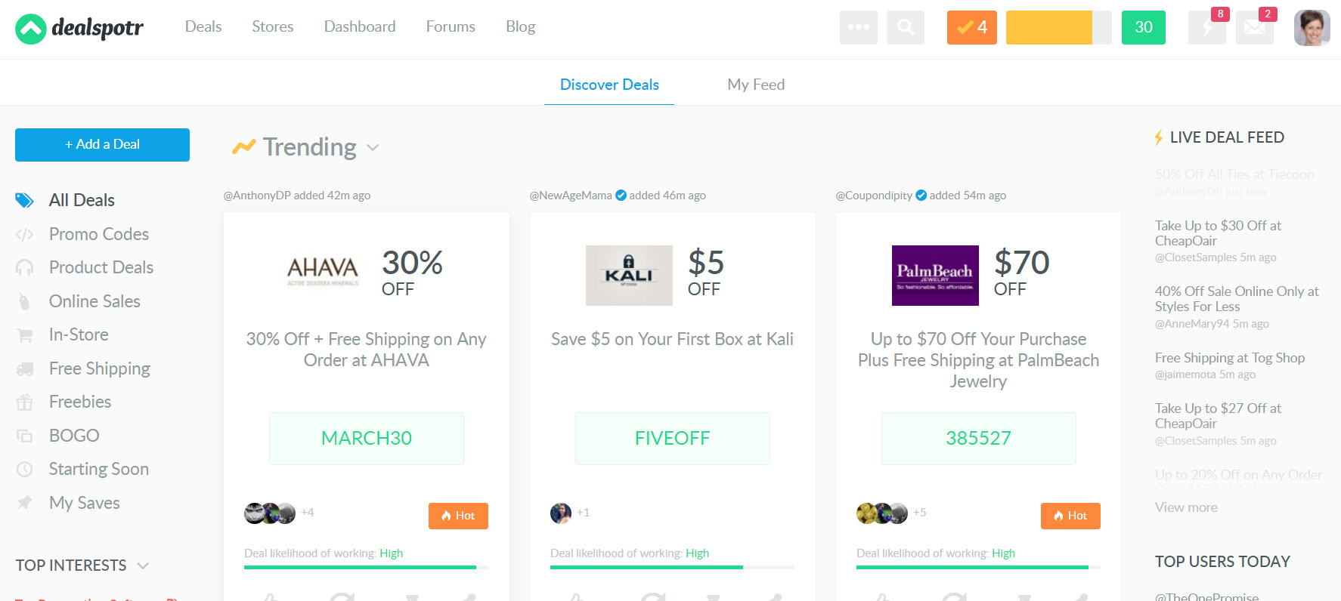
Task: Click the orange checkmark 4 badge
Action: pos(971,28)
